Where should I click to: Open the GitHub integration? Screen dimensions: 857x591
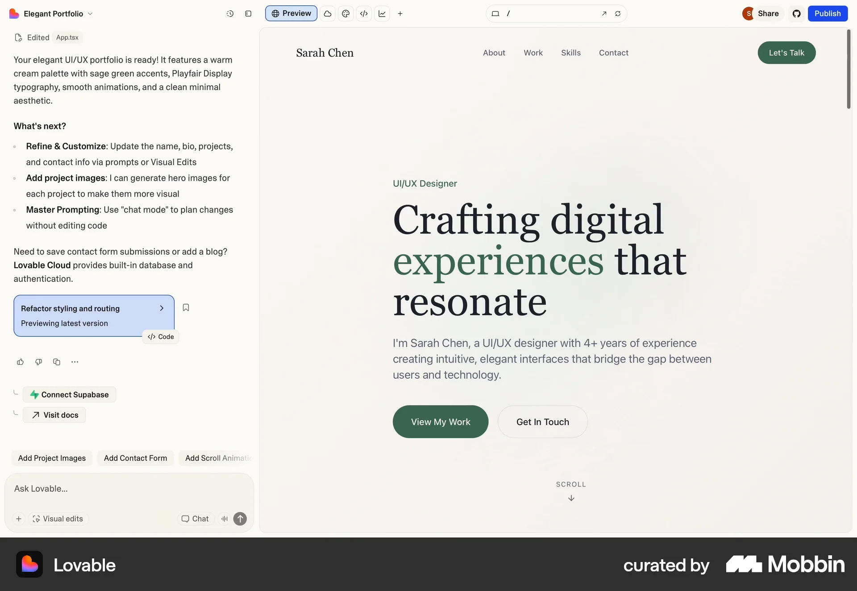point(797,13)
